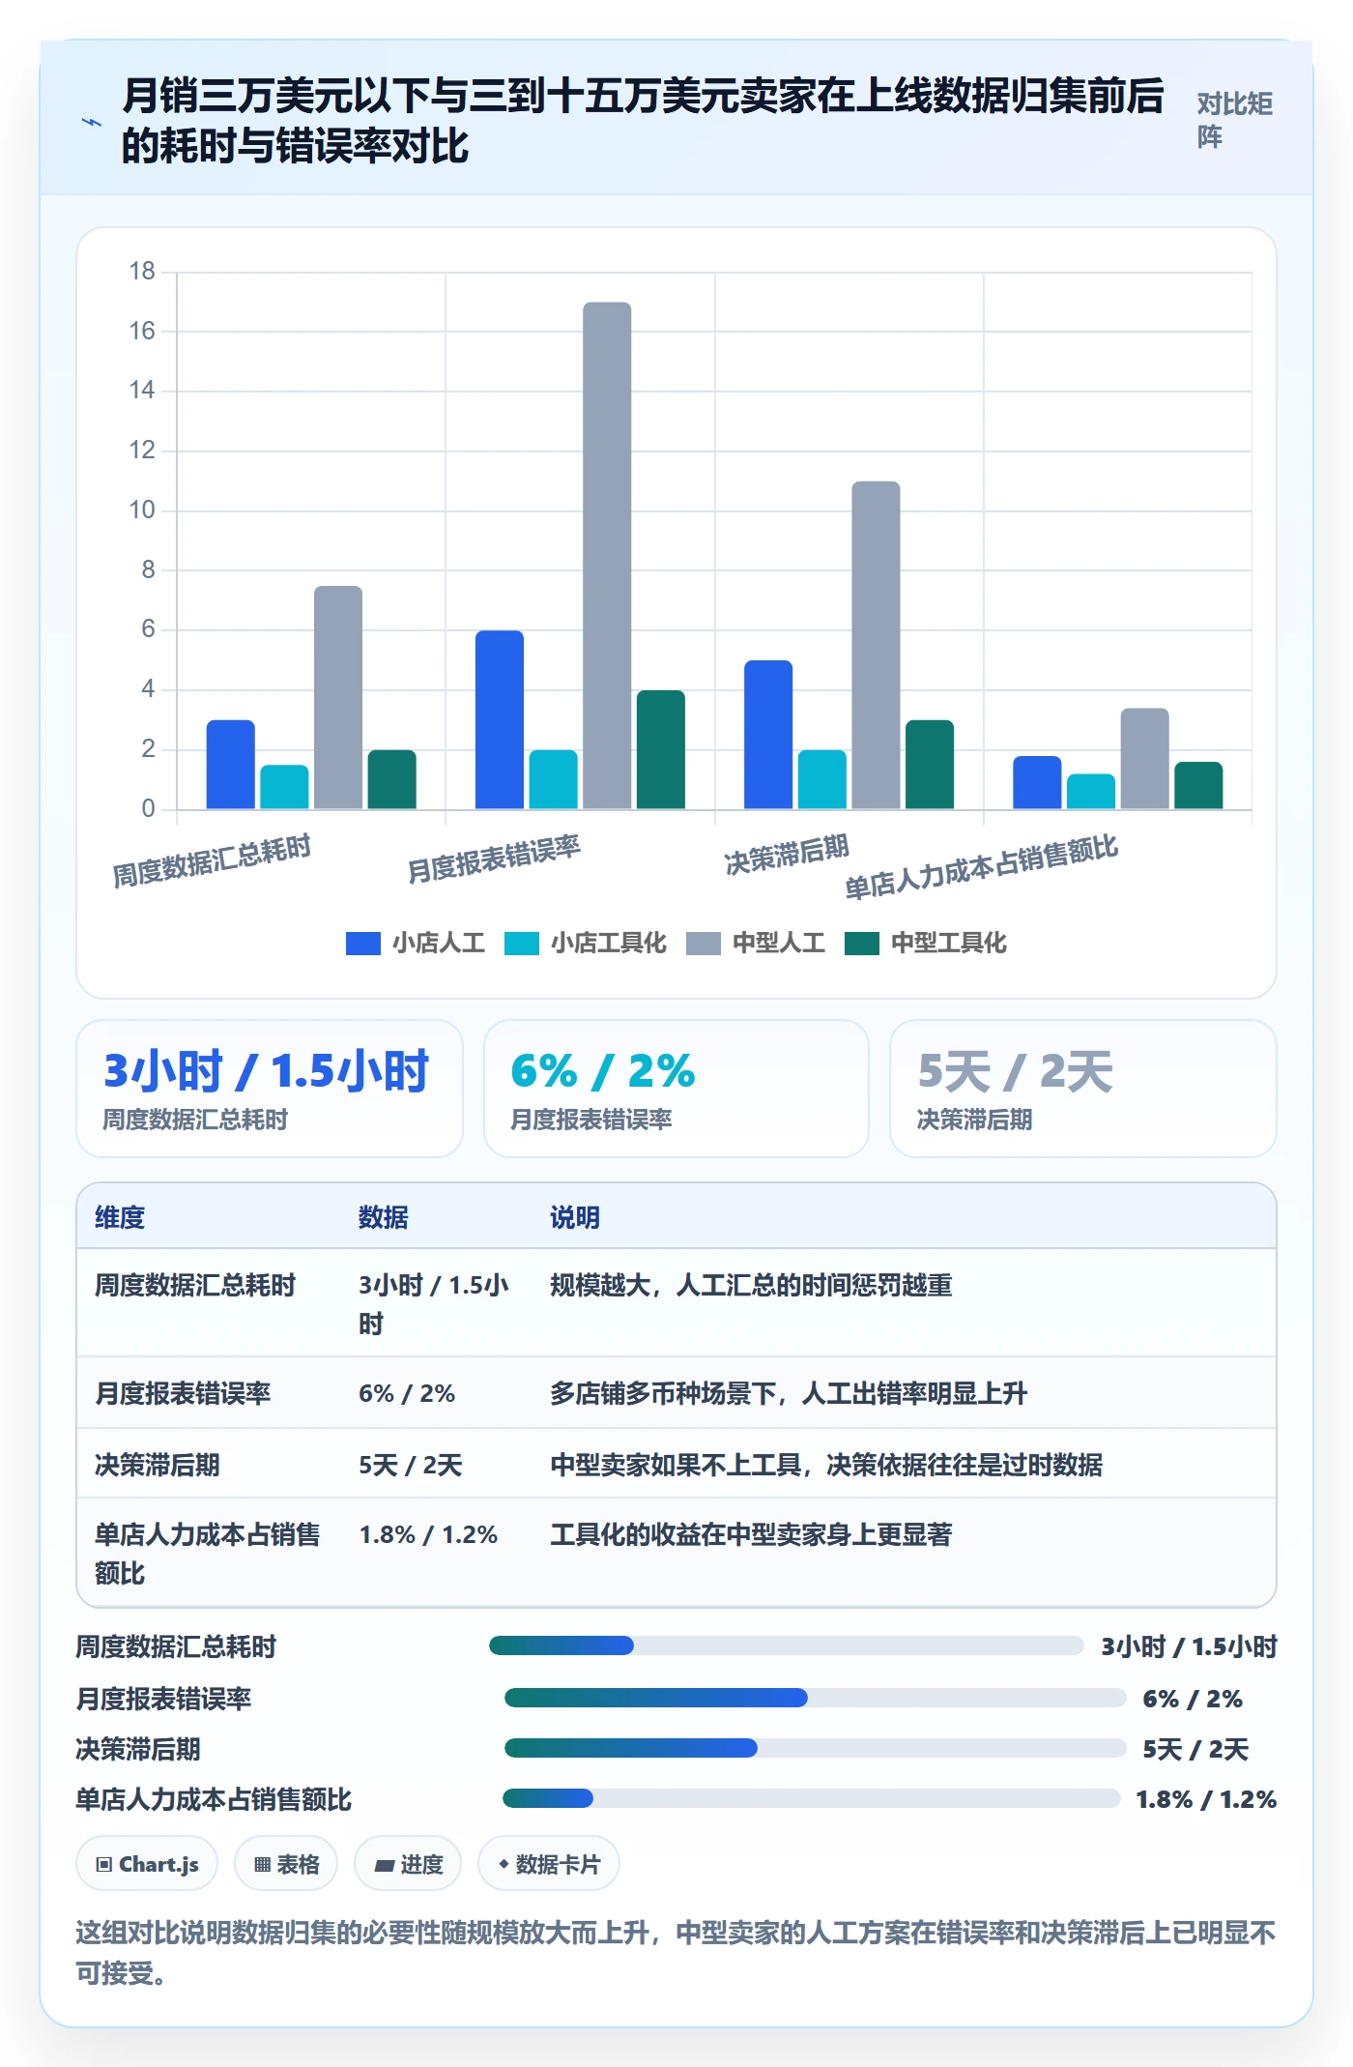Click the summary paragraph starting with 这组对比说明
Image resolution: width=1353 pixels, height=2067 pixels.
[x=676, y=1952]
